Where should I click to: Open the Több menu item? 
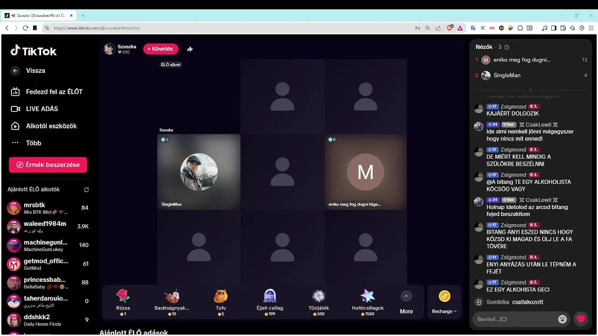26,143
